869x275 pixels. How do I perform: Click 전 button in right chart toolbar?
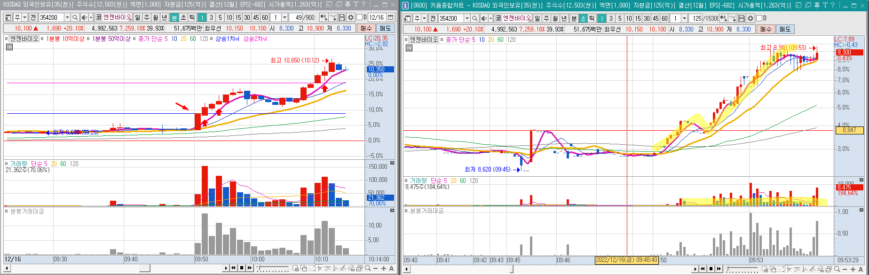(x=433, y=18)
